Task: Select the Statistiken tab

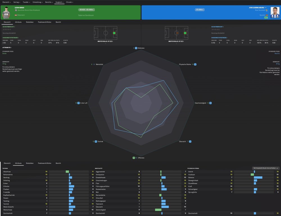Action: [30, 22]
